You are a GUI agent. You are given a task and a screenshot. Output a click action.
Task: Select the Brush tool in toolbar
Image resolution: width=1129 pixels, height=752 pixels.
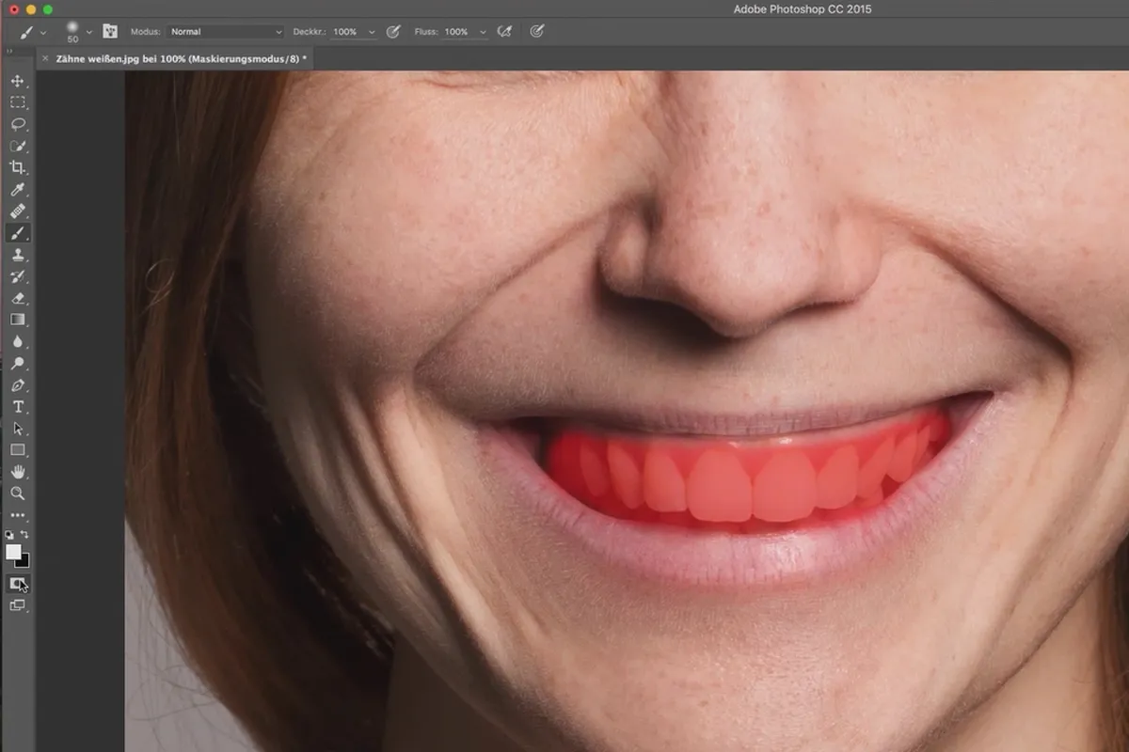(x=18, y=233)
